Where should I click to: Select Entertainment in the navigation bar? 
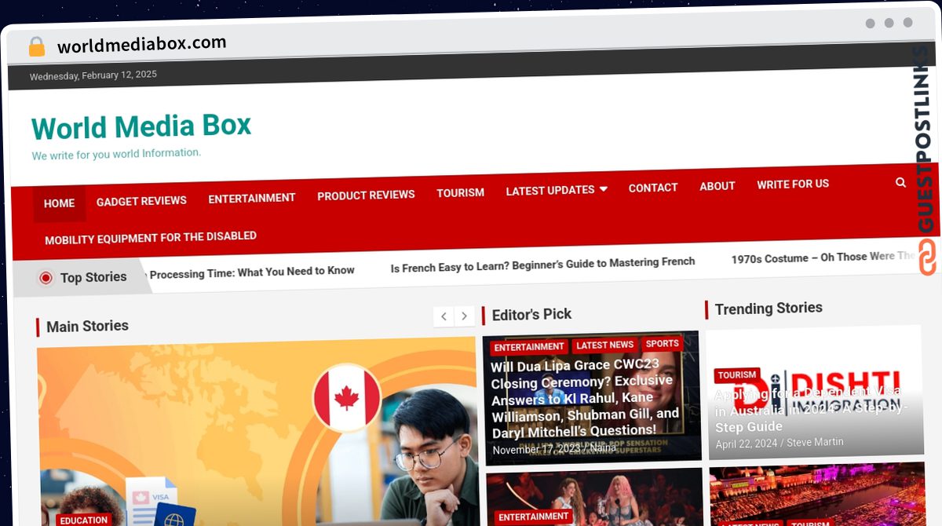pos(252,198)
